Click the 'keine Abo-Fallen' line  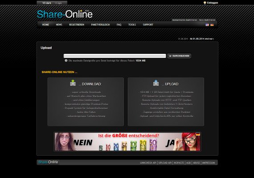coord(86,112)
